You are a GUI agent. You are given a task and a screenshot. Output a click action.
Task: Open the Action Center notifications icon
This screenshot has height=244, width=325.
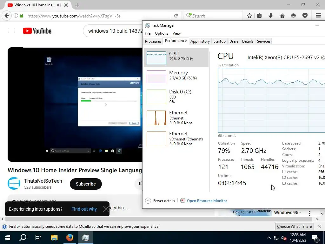315,238
